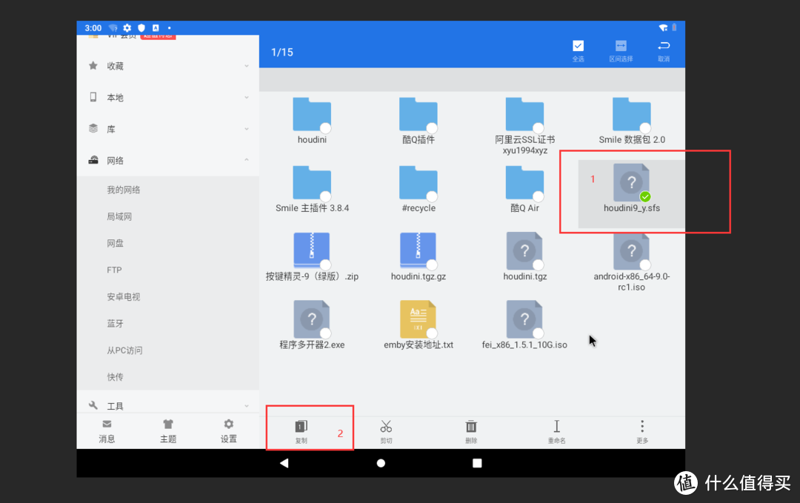Open the 阿里云SSL证书 folder
800x503 pixels.
[524, 114]
